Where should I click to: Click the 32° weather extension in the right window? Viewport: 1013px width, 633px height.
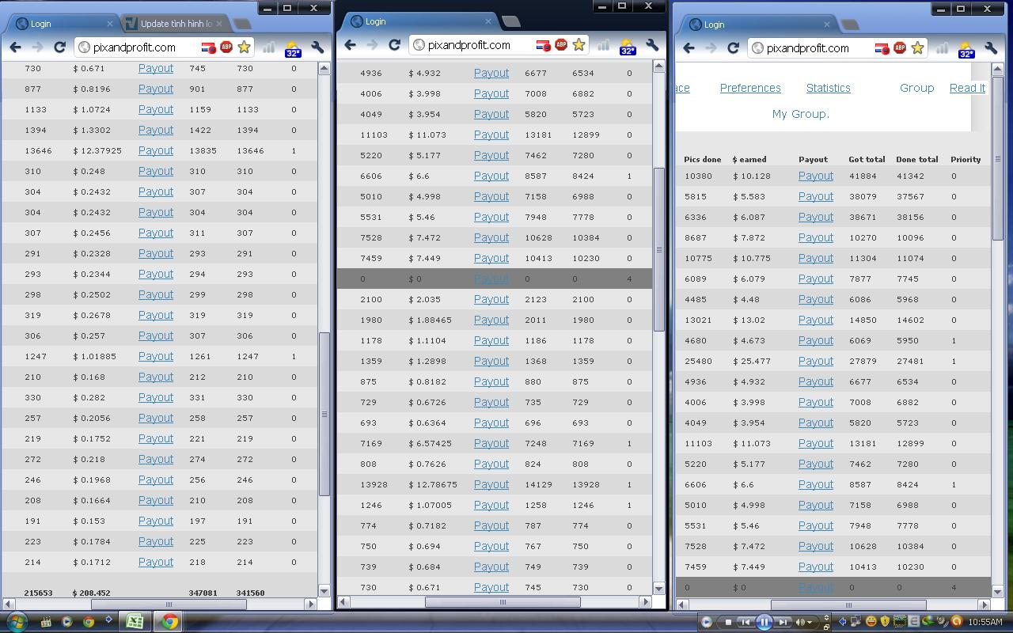coord(966,49)
